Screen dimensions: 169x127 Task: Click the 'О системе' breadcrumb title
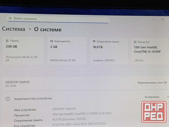[x=48, y=30]
